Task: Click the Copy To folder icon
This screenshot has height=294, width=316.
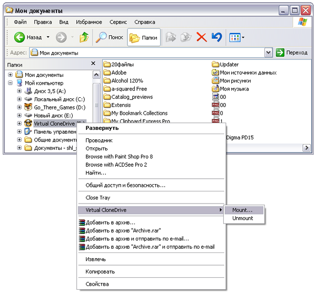Action: tap(186, 37)
